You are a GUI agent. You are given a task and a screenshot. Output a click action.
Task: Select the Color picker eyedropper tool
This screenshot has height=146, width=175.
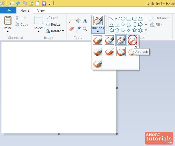(78, 29)
